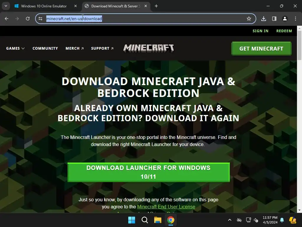Screen dimensions: 302x227
Task: Open a new tab with plus button
Action: (x=156, y=6)
